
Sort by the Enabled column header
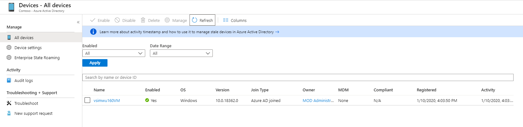(152, 90)
